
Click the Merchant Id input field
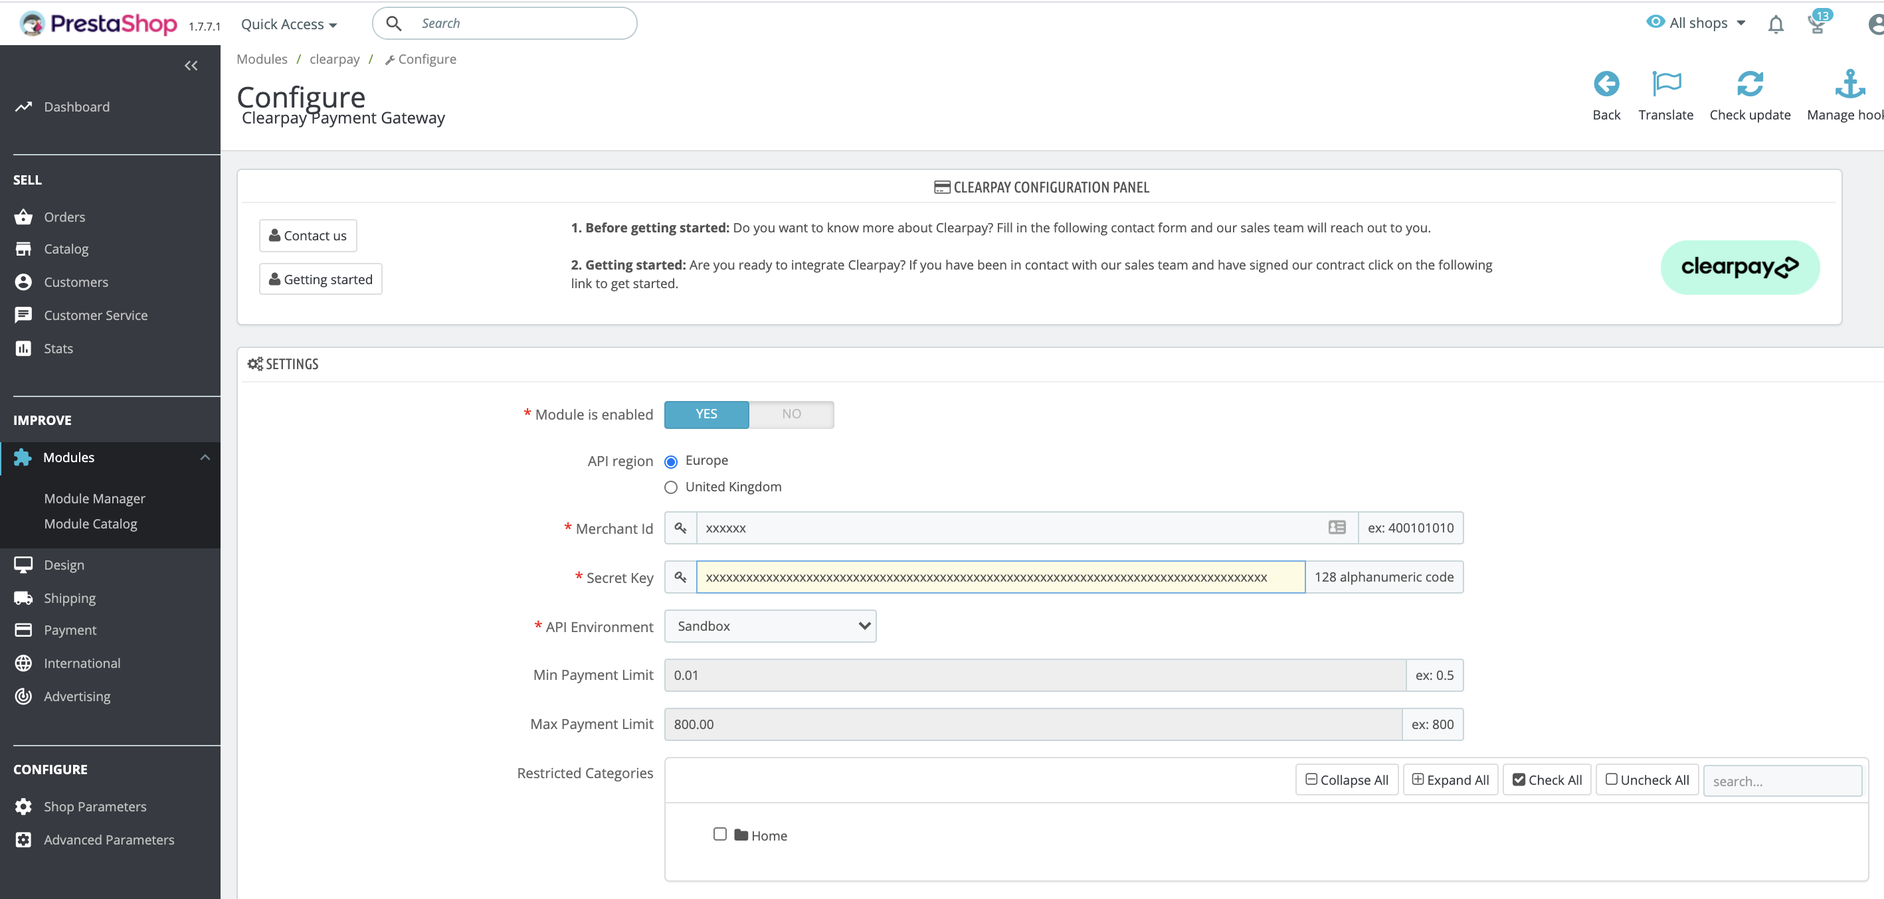pos(1027,528)
